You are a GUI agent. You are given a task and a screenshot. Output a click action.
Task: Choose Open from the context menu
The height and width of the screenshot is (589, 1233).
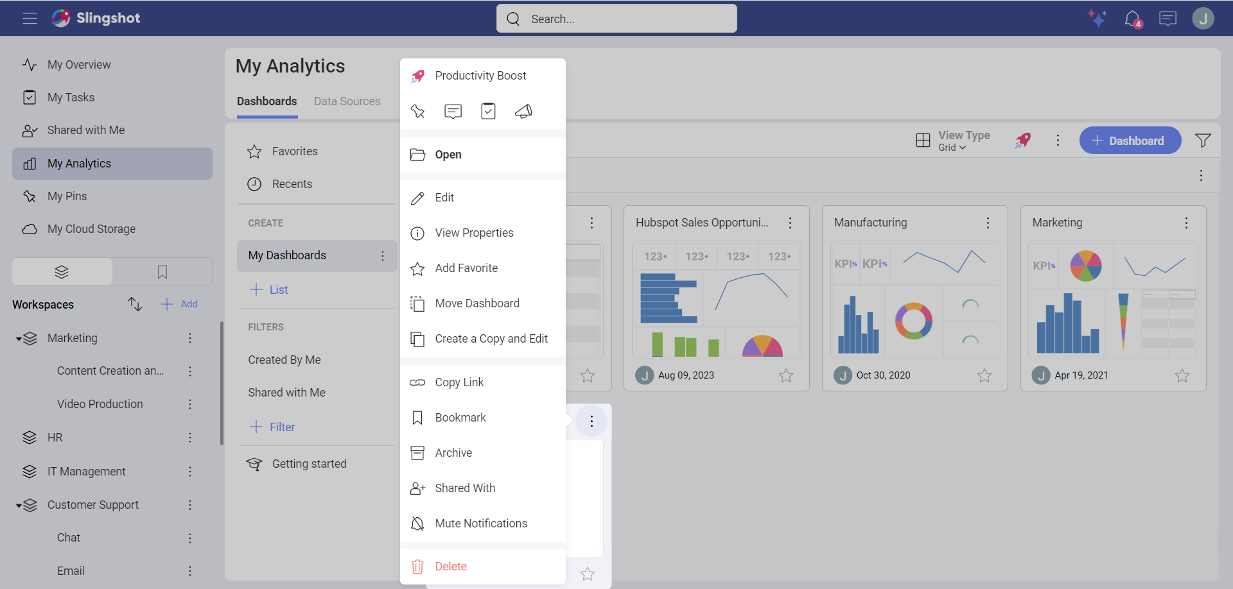point(483,155)
